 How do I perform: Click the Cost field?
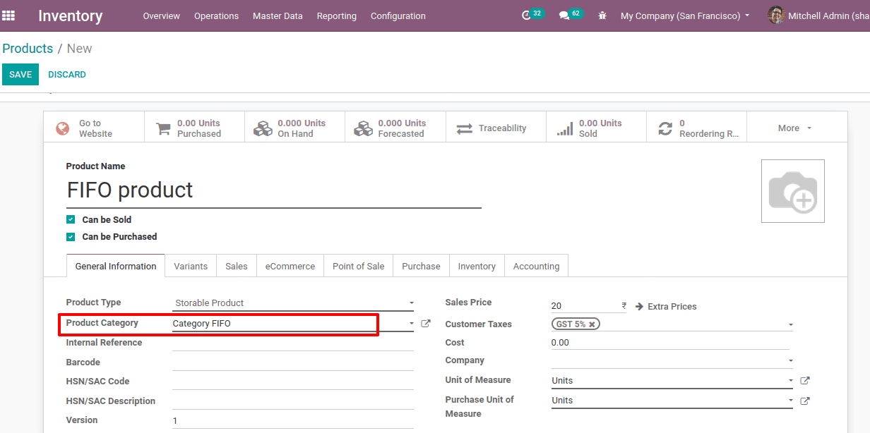click(670, 343)
